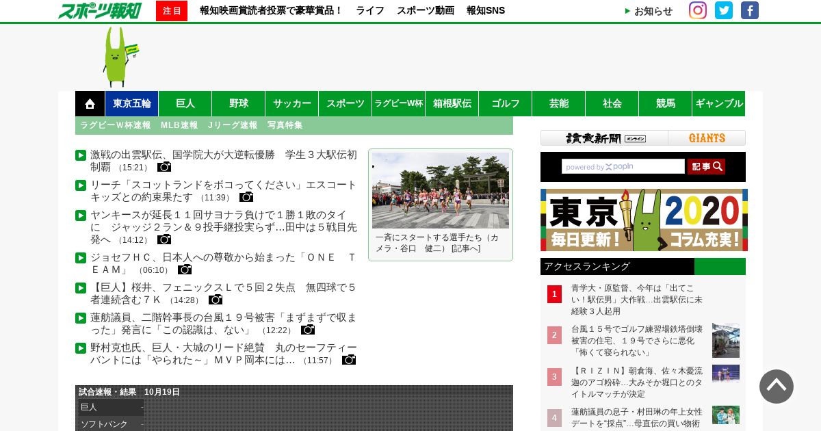Viewport: 821px width, 431px height.
Task: Click ranking number 1 badge
Action: click(x=554, y=294)
